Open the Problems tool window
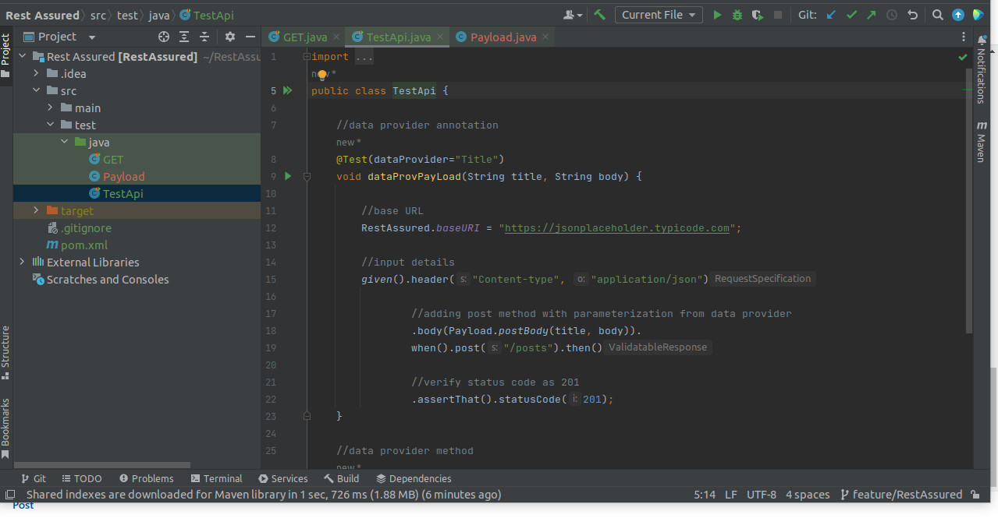Image resolution: width=998 pixels, height=518 pixels. [146, 478]
